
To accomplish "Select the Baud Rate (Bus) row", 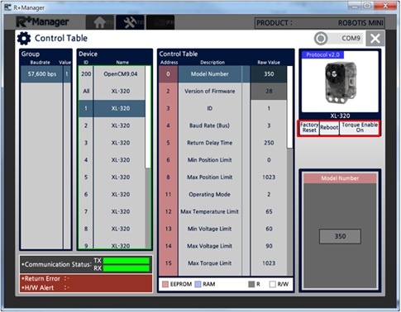I will coord(222,125).
